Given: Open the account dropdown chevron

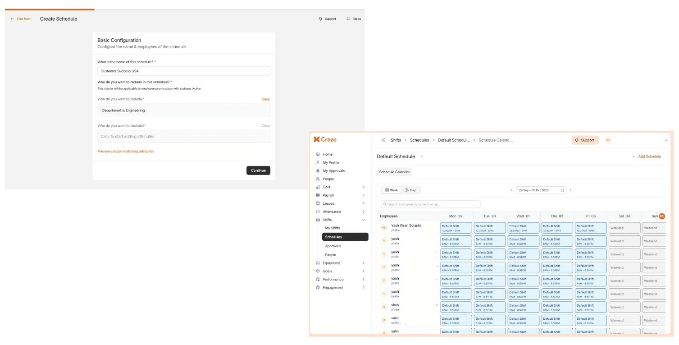Looking at the screenshot, I should (666, 140).
